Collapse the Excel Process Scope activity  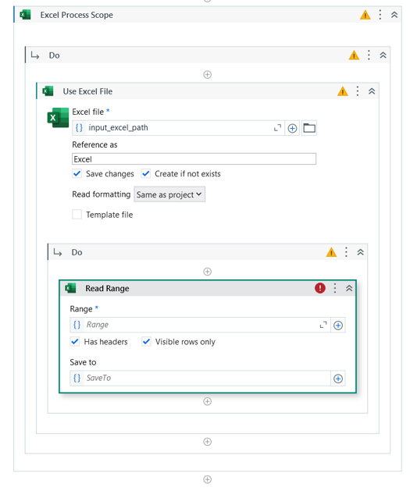coord(394,15)
